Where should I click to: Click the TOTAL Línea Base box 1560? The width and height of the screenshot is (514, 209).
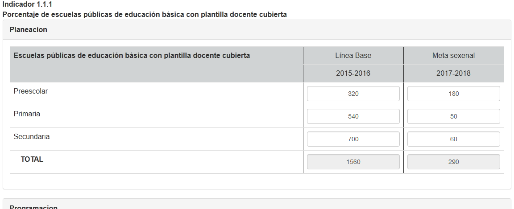click(353, 162)
